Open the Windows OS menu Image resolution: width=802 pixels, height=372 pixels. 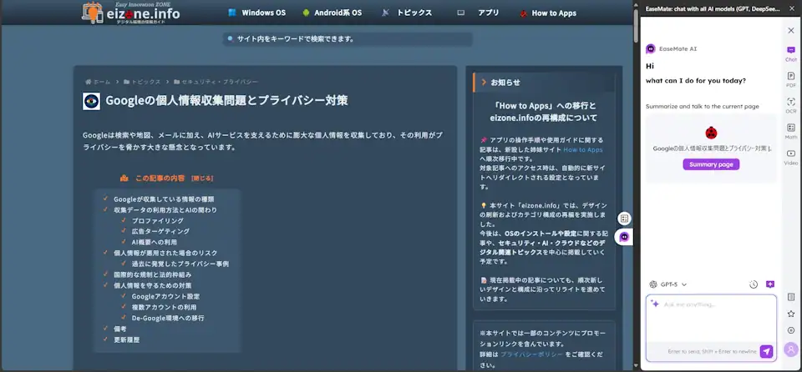click(x=257, y=13)
